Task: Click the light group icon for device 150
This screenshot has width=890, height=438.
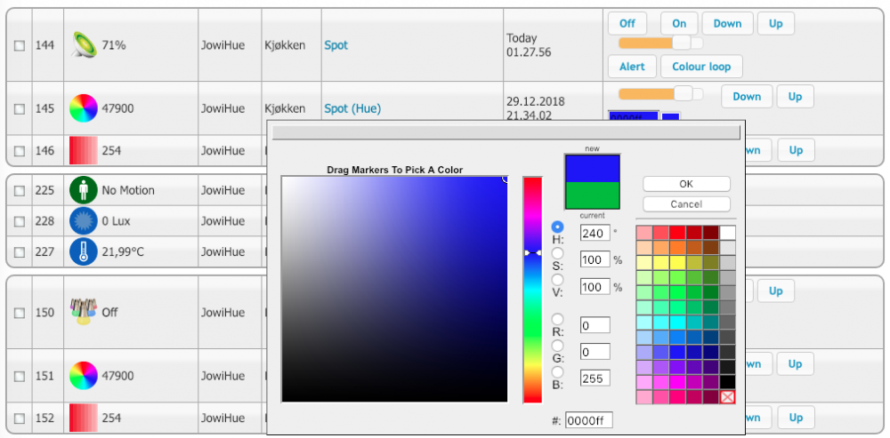Action: click(x=83, y=312)
